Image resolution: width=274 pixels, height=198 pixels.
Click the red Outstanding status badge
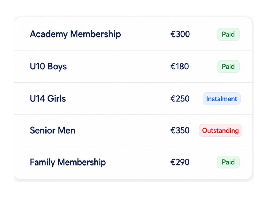pos(220,130)
